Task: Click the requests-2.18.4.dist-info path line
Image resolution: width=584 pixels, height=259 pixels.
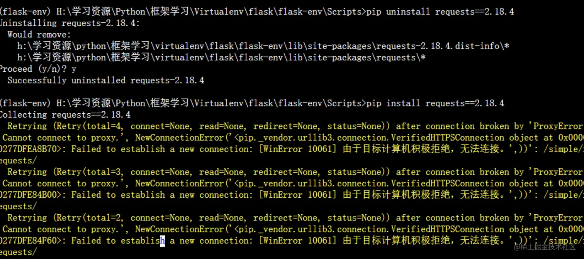Action: click(x=263, y=46)
